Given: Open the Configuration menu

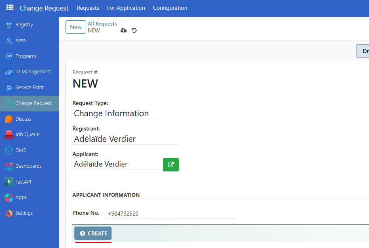Looking at the screenshot, I should 170,8.
